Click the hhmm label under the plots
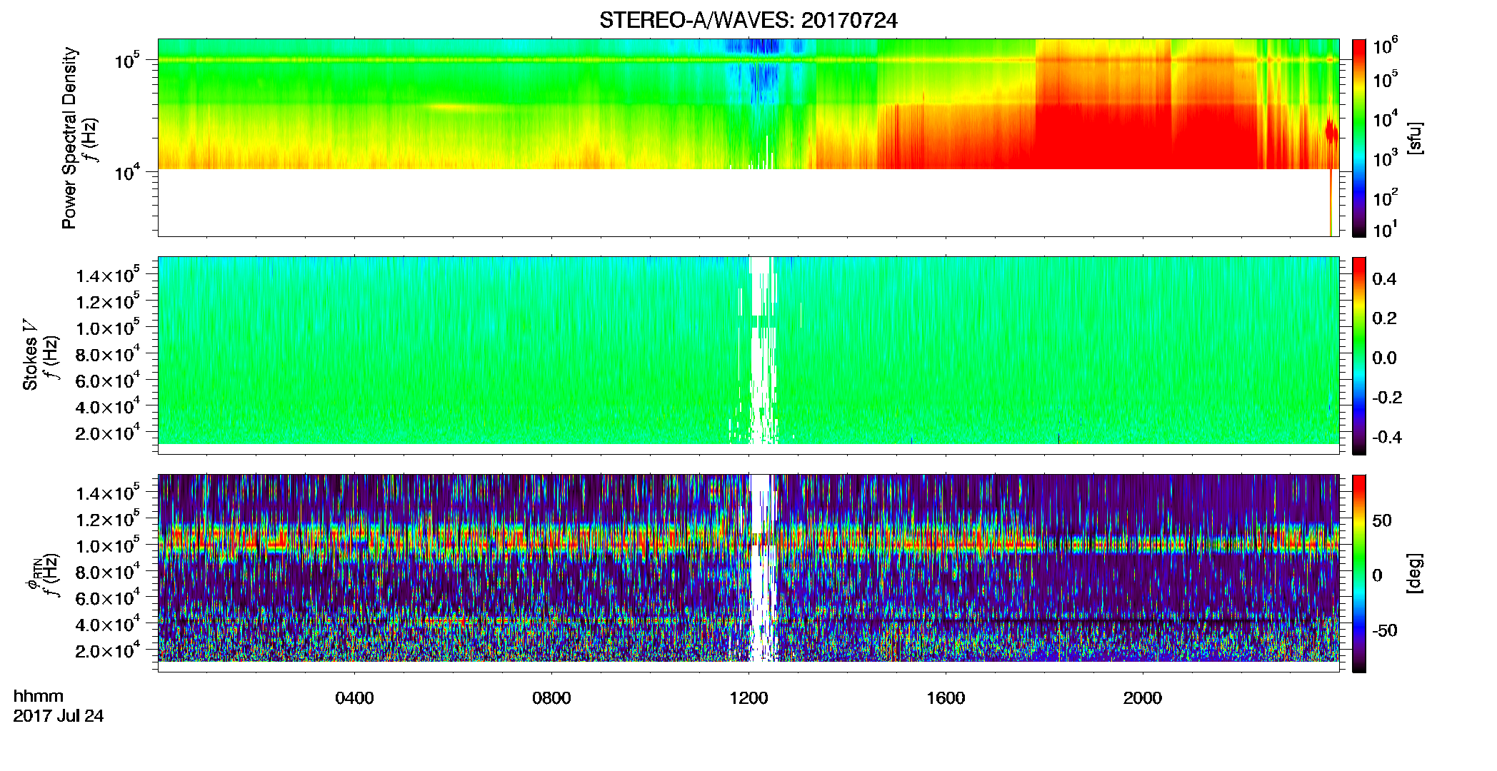The width and height of the screenshot is (1497, 771). pyautogui.click(x=39, y=696)
